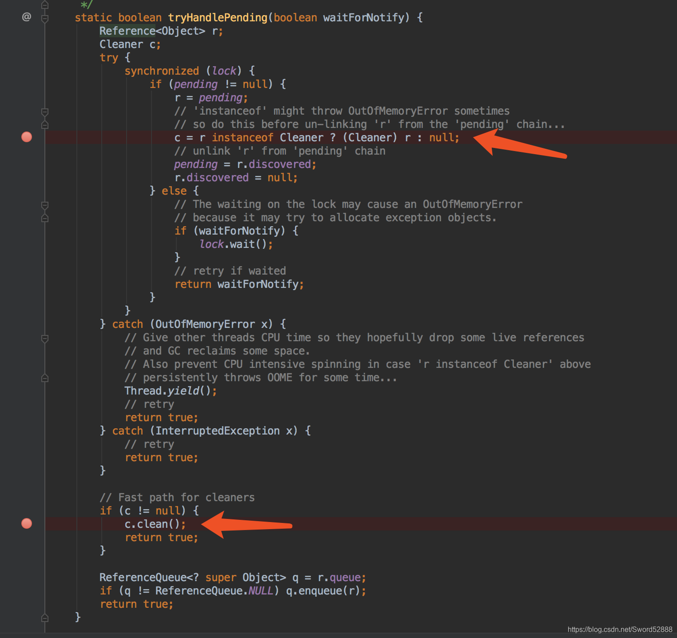Click fold end marker at 'because it may try to allocate'
The width and height of the screenshot is (677, 638).
click(45, 218)
